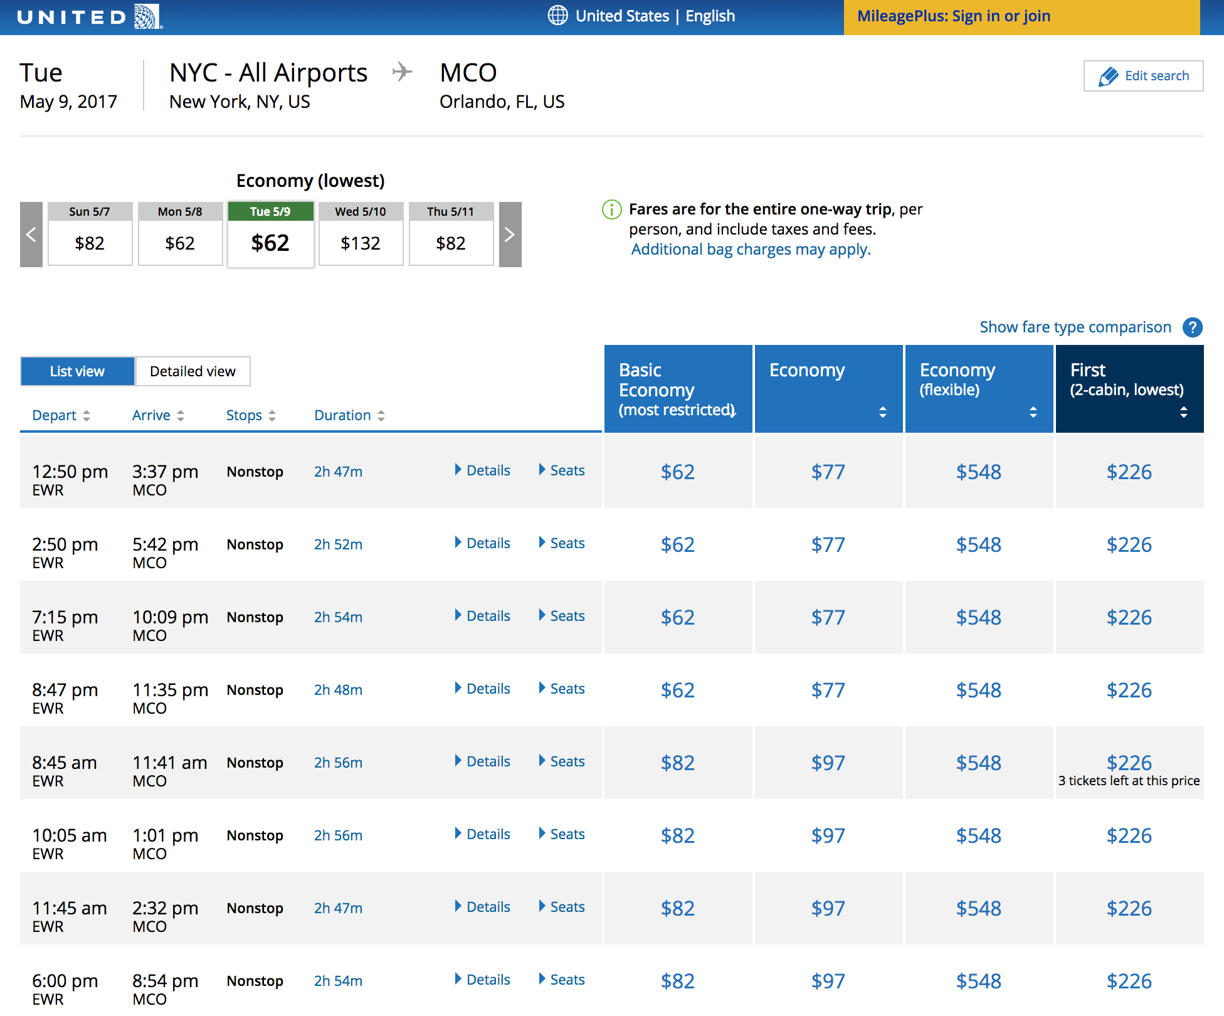
Task: Sort by Depart time arrows
Action: (x=87, y=415)
